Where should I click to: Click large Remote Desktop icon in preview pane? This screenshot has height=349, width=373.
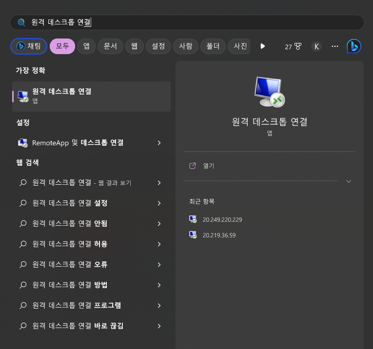(269, 92)
